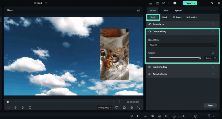
Task: Toggle the Compositing switch
Action: (150, 31)
